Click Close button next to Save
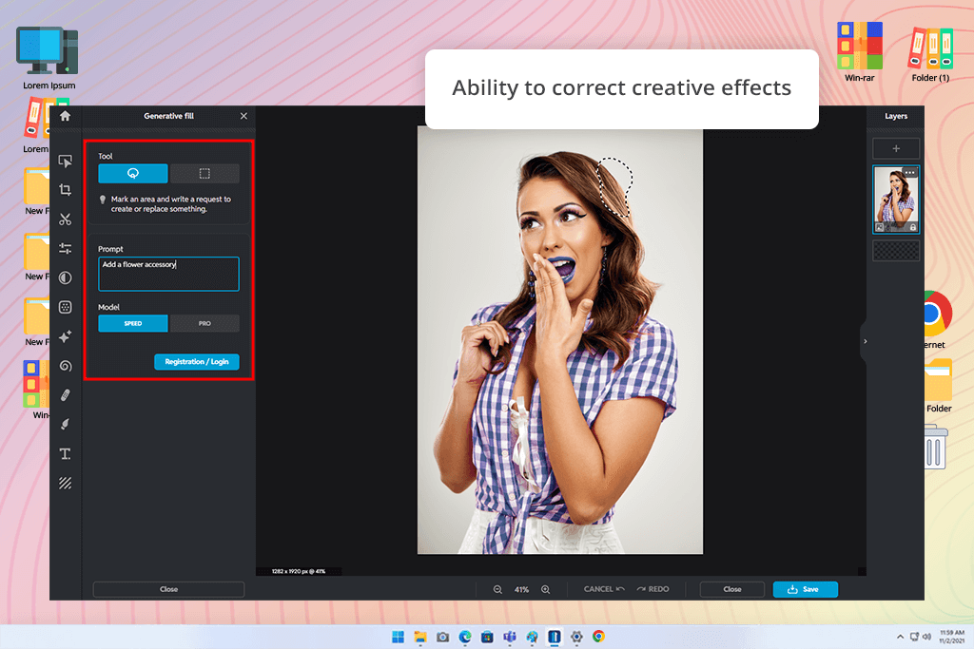Screen dimensions: 974x649 [731, 589]
